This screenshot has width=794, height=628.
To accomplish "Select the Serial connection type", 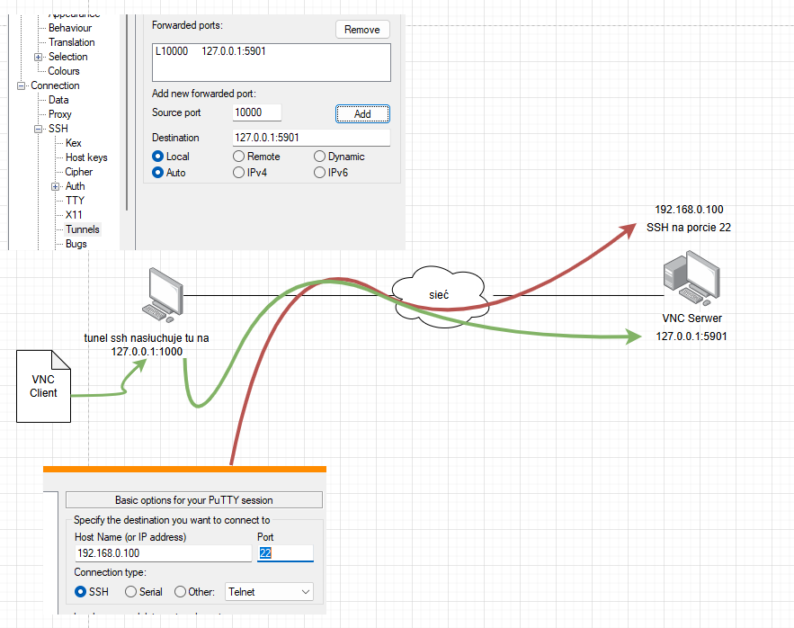I will (x=131, y=592).
